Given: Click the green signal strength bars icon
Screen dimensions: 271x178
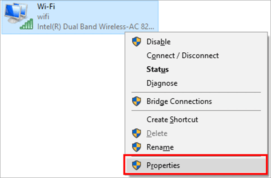Looking at the screenshot, I should 27,24.
